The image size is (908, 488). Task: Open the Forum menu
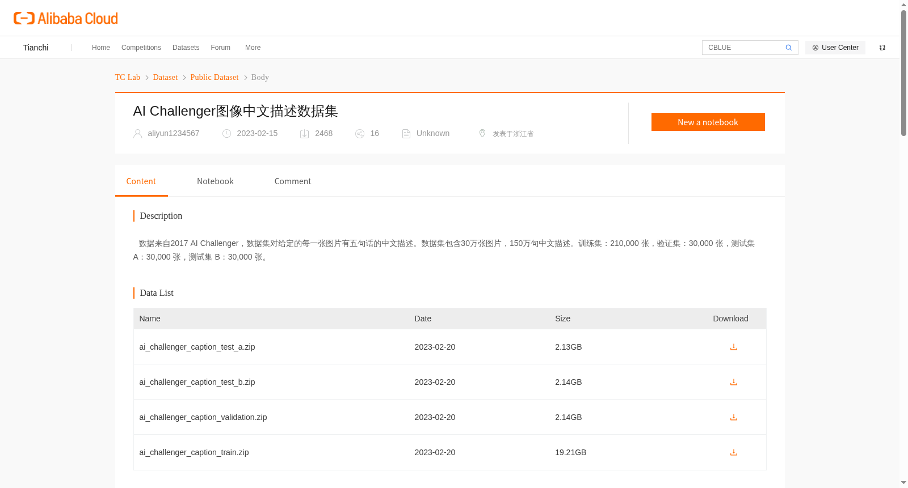pyautogui.click(x=221, y=48)
